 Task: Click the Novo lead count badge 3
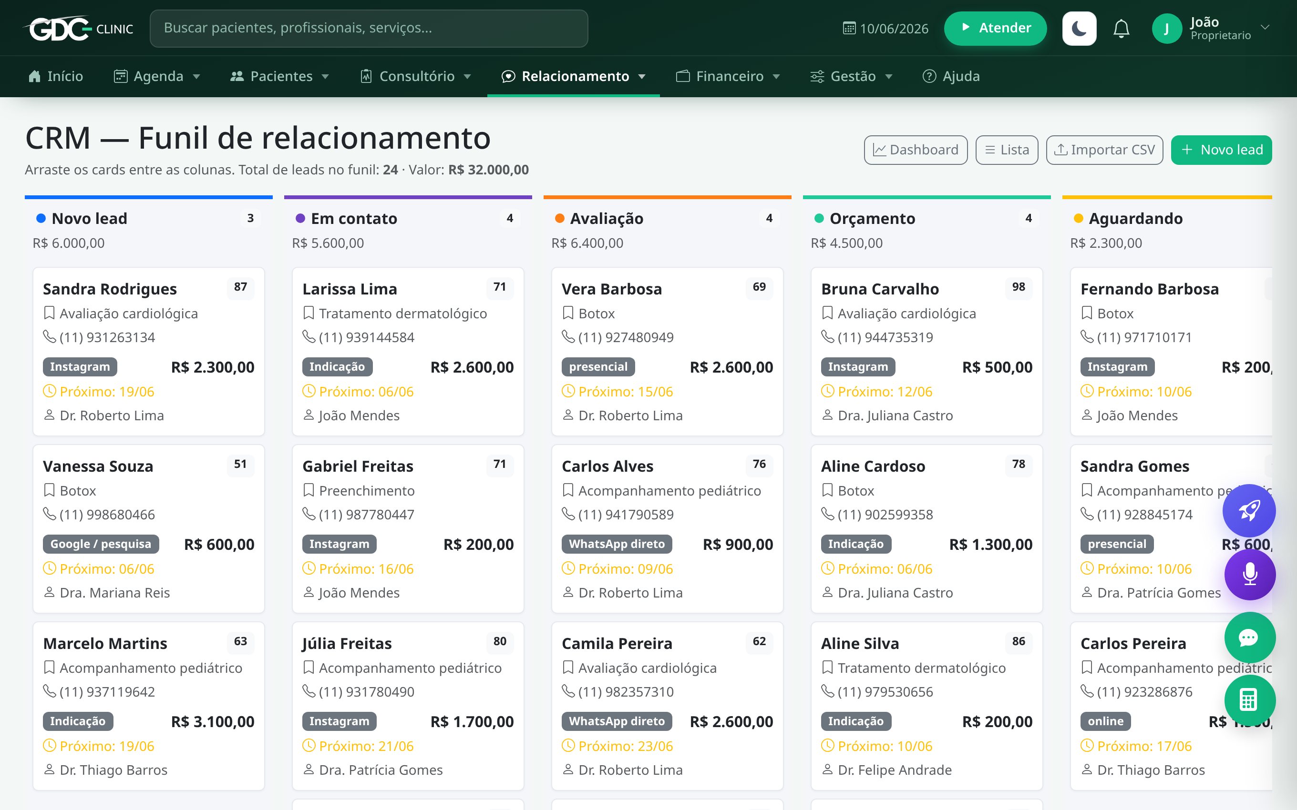pyautogui.click(x=250, y=219)
